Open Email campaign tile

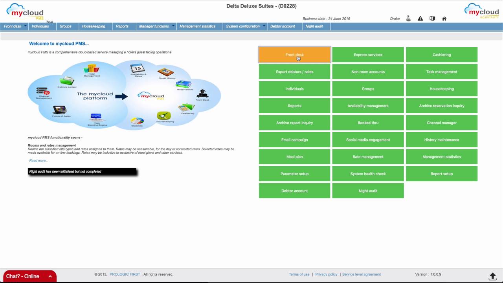point(294,140)
